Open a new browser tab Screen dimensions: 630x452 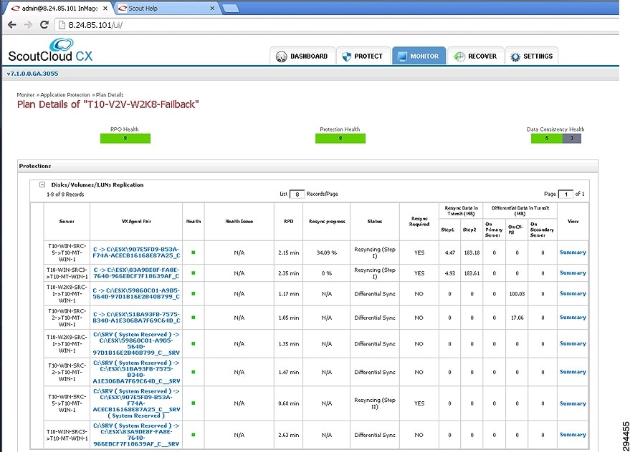point(231,9)
